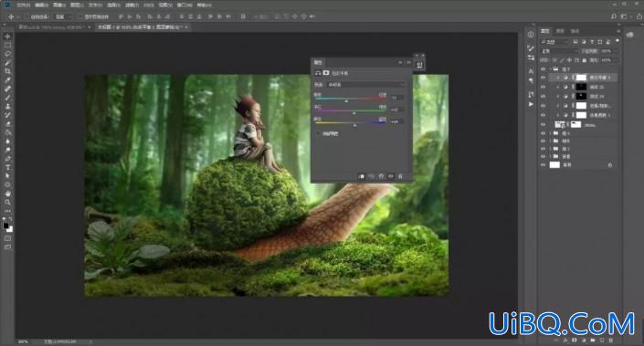Viewport: 644px width, 346px height.
Task: Click the search icon at top right
Action: 614,16
